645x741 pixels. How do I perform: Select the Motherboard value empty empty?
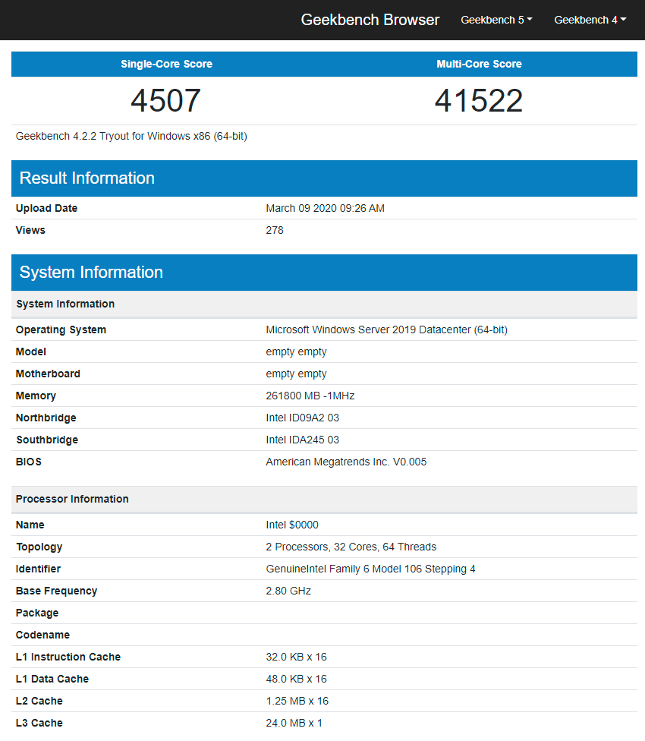click(296, 374)
